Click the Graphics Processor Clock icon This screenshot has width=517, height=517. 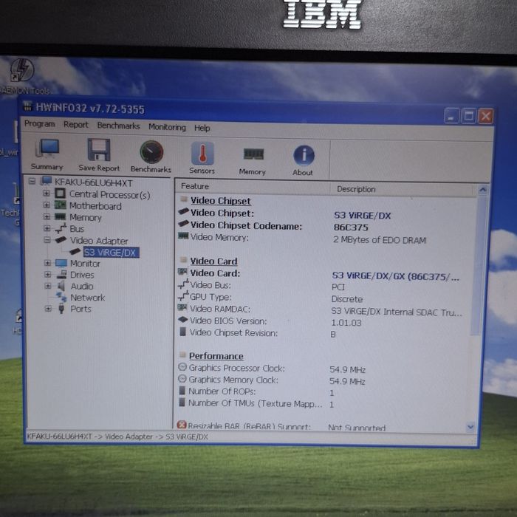click(182, 367)
